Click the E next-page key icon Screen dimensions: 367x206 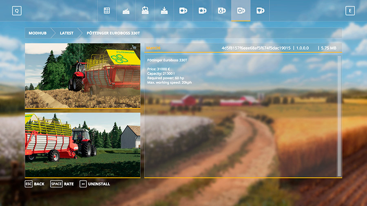click(350, 11)
